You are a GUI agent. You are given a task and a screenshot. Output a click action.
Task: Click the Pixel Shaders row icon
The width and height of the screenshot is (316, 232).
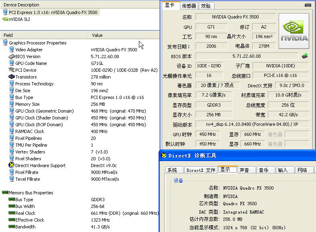click(x=12, y=158)
